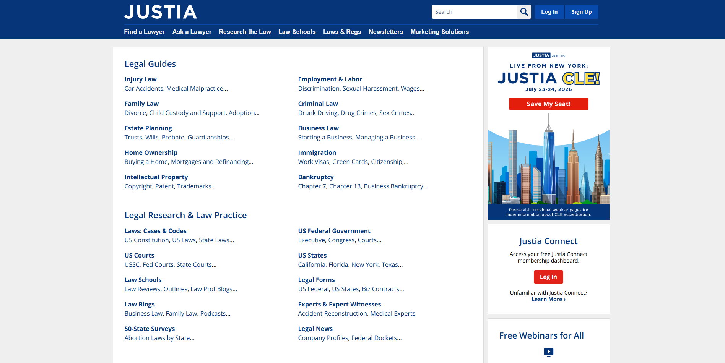725x363 pixels.
Task: Click the Justia logo in header
Action: point(161,12)
